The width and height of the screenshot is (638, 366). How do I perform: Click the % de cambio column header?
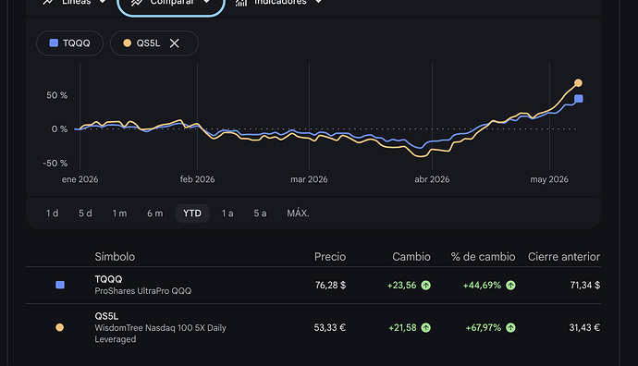[483, 257]
